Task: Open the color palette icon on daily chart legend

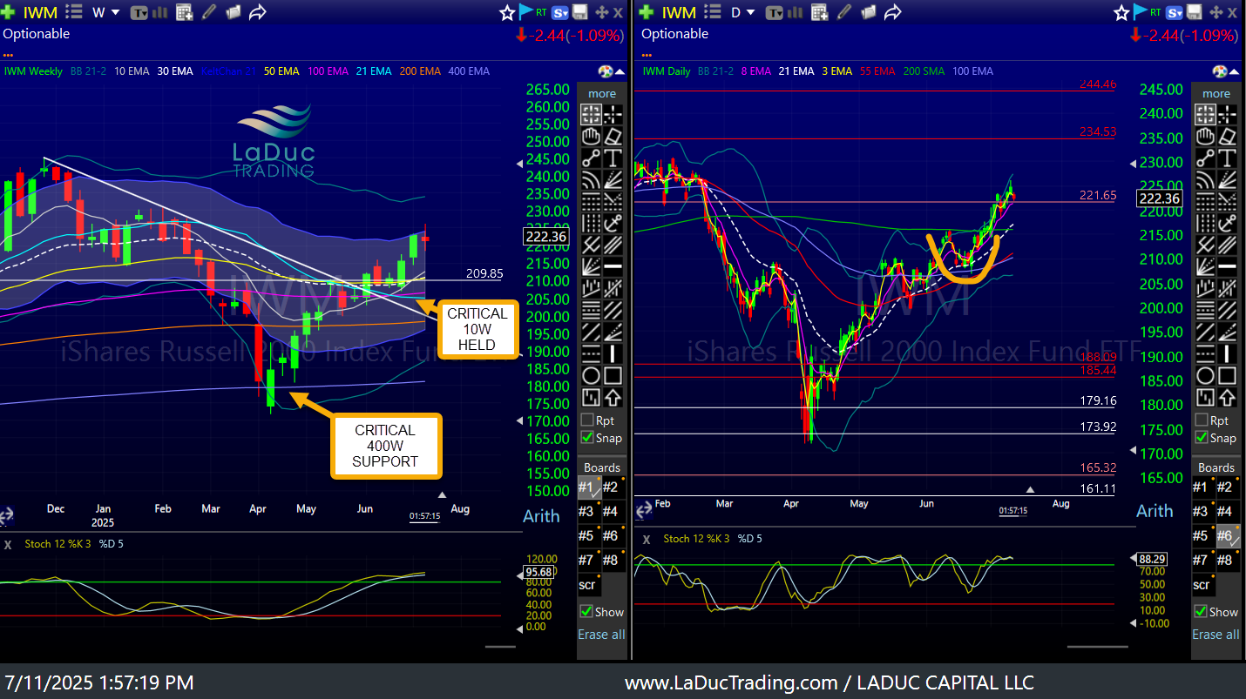Action: (x=1220, y=71)
